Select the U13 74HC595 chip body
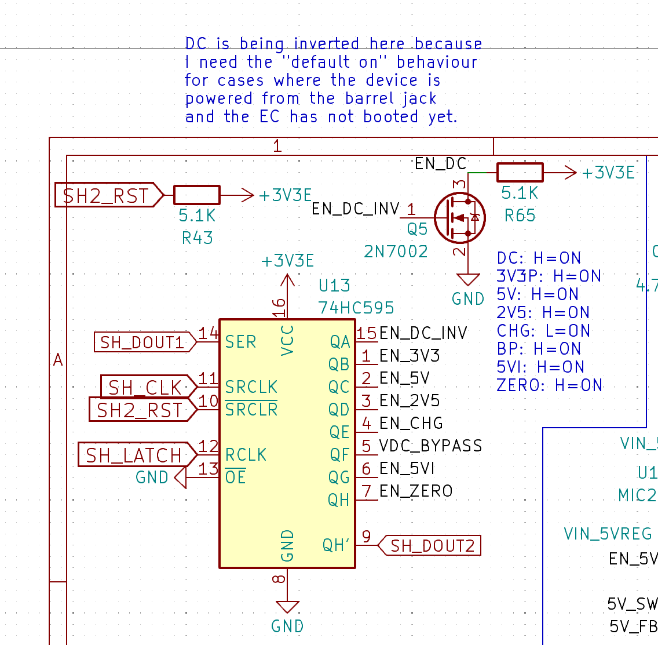 coord(287,443)
